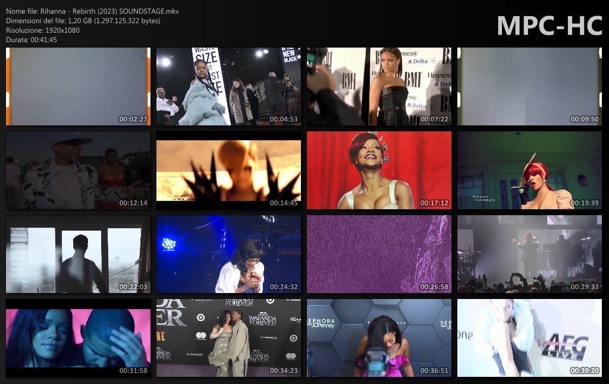Click the thumbnail of man in cap at 00:12:14
Image resolution: width=609 pixels, height=384 pixels.
tap(78, 171)
